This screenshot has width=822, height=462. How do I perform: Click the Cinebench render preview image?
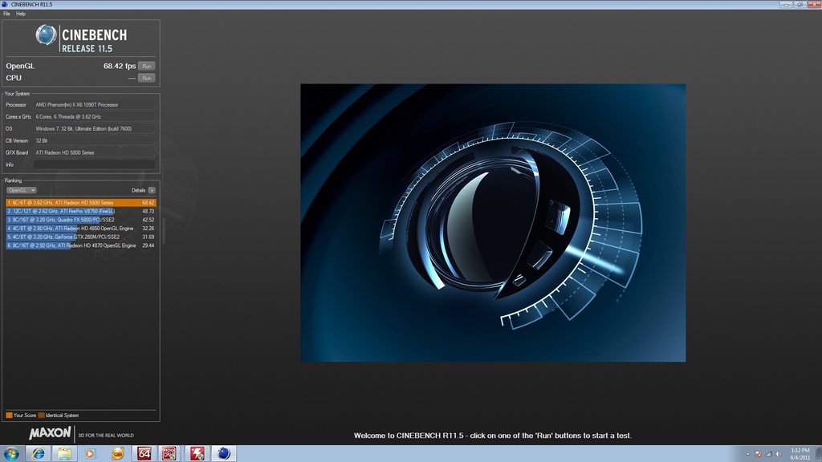493,223
